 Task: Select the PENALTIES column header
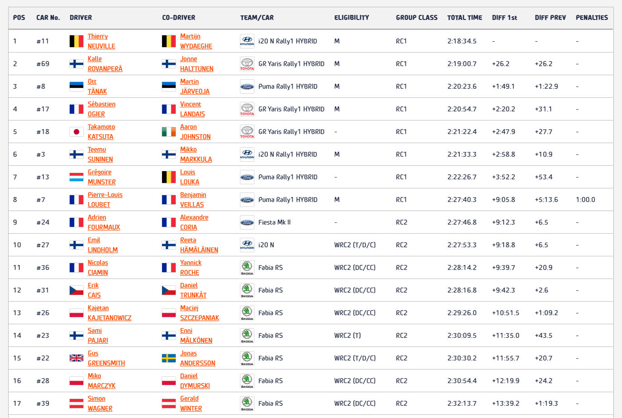[592, 18]
